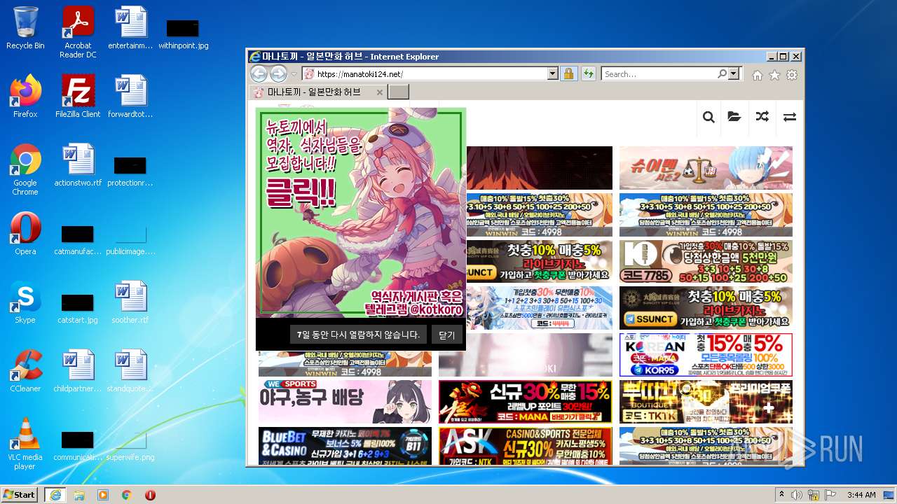Viewport: 897px width, 504px height.
Task: Open childpartner... Word document
Action: pos(78,371)
